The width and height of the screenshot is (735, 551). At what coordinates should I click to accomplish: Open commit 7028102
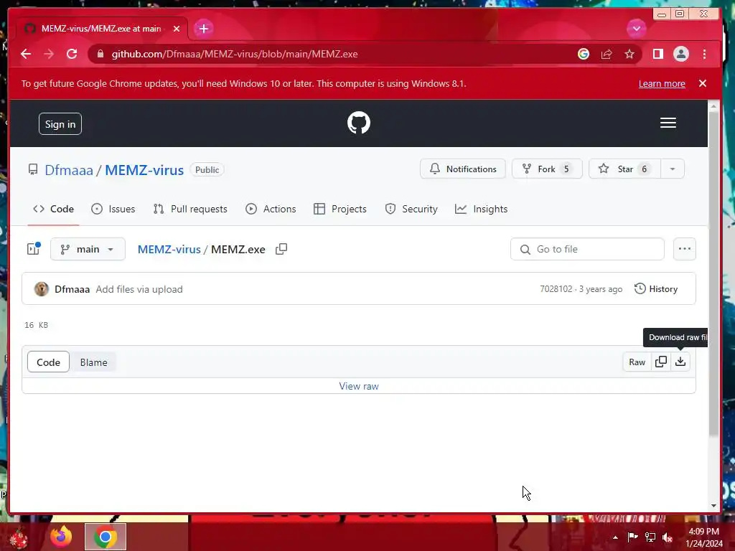tap(556, 288)
